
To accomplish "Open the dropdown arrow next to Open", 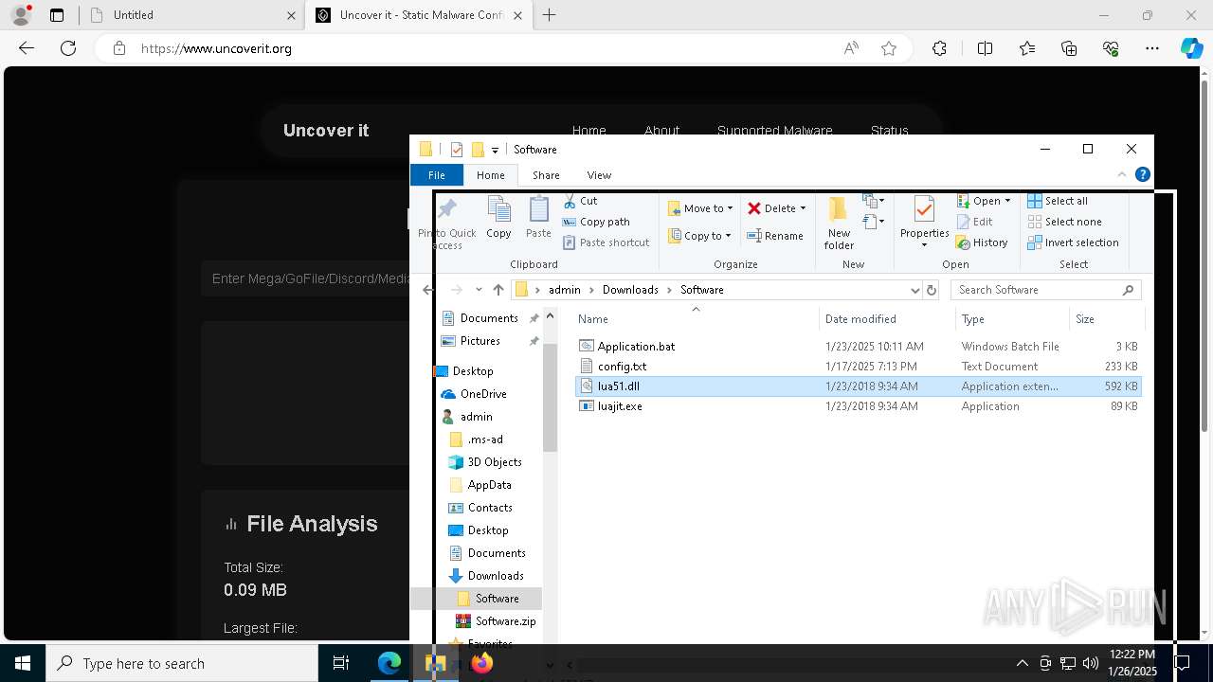I will click(1007, 201).
